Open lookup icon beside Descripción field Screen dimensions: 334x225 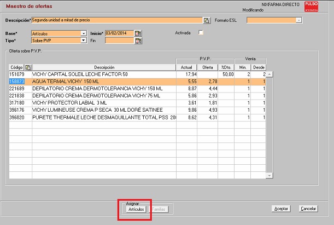[x=207, y=20]
